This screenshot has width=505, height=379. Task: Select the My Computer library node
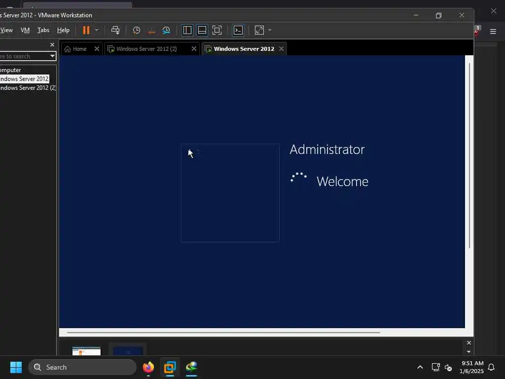tap(10, 70)
